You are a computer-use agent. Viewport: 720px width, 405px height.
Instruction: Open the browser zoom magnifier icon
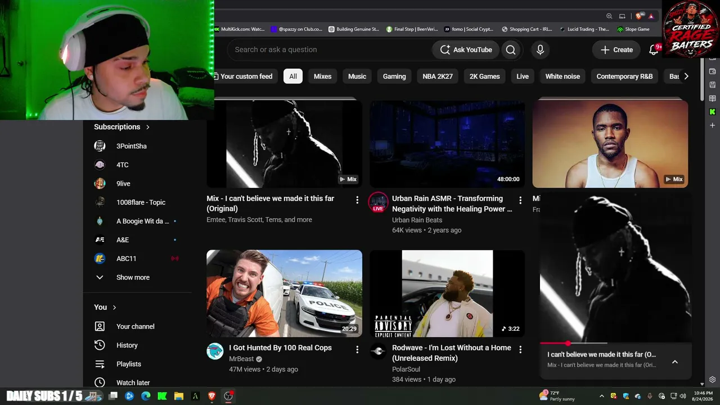[609, 16]
